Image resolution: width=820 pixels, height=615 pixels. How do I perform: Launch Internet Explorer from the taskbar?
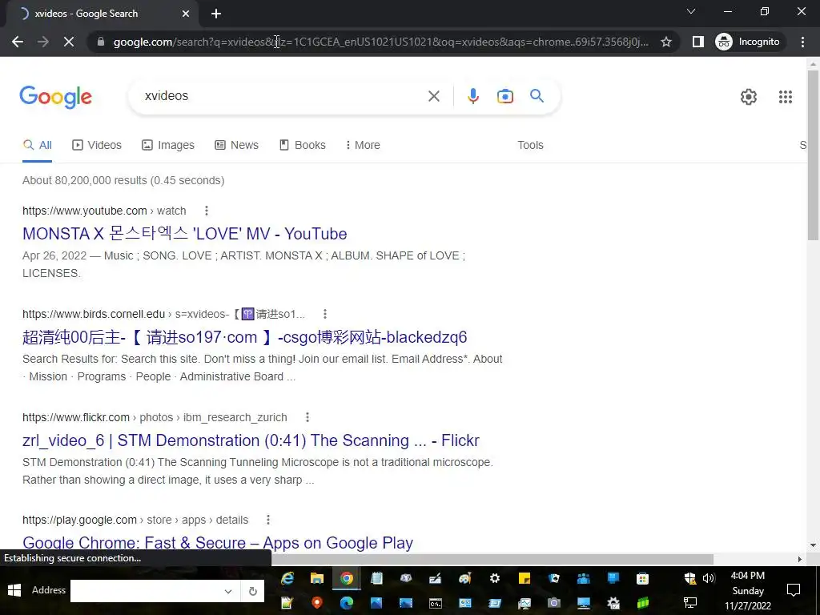tap(287, 578)
